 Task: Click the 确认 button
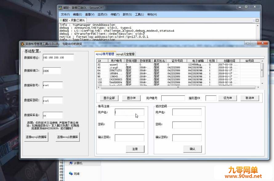[x=192, y=149]
